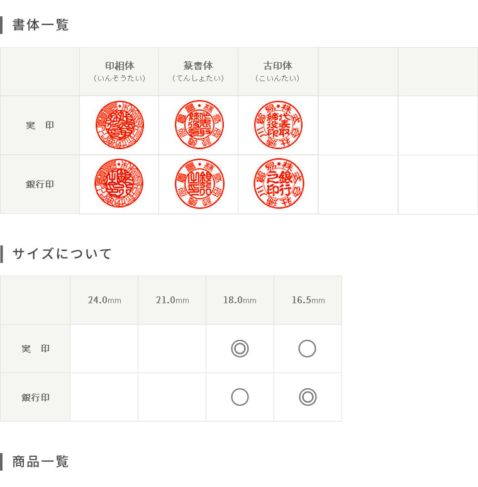
Task: Click the 印相体 column header
Action: 119,72
